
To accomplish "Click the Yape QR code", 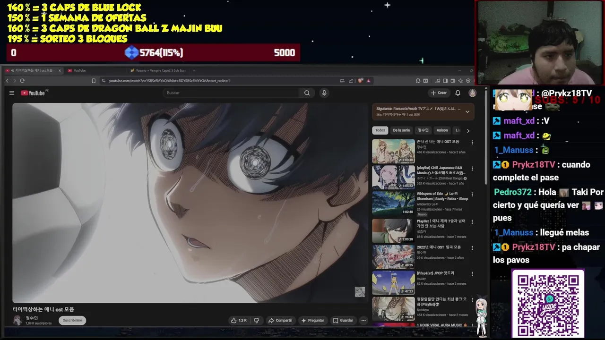I will click(x=548, y=304).
